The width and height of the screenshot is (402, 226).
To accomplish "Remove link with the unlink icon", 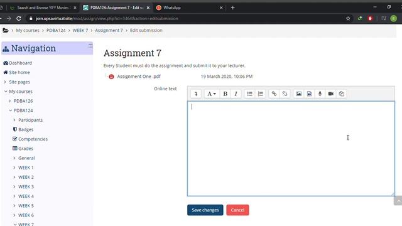I will coord(285,94).
